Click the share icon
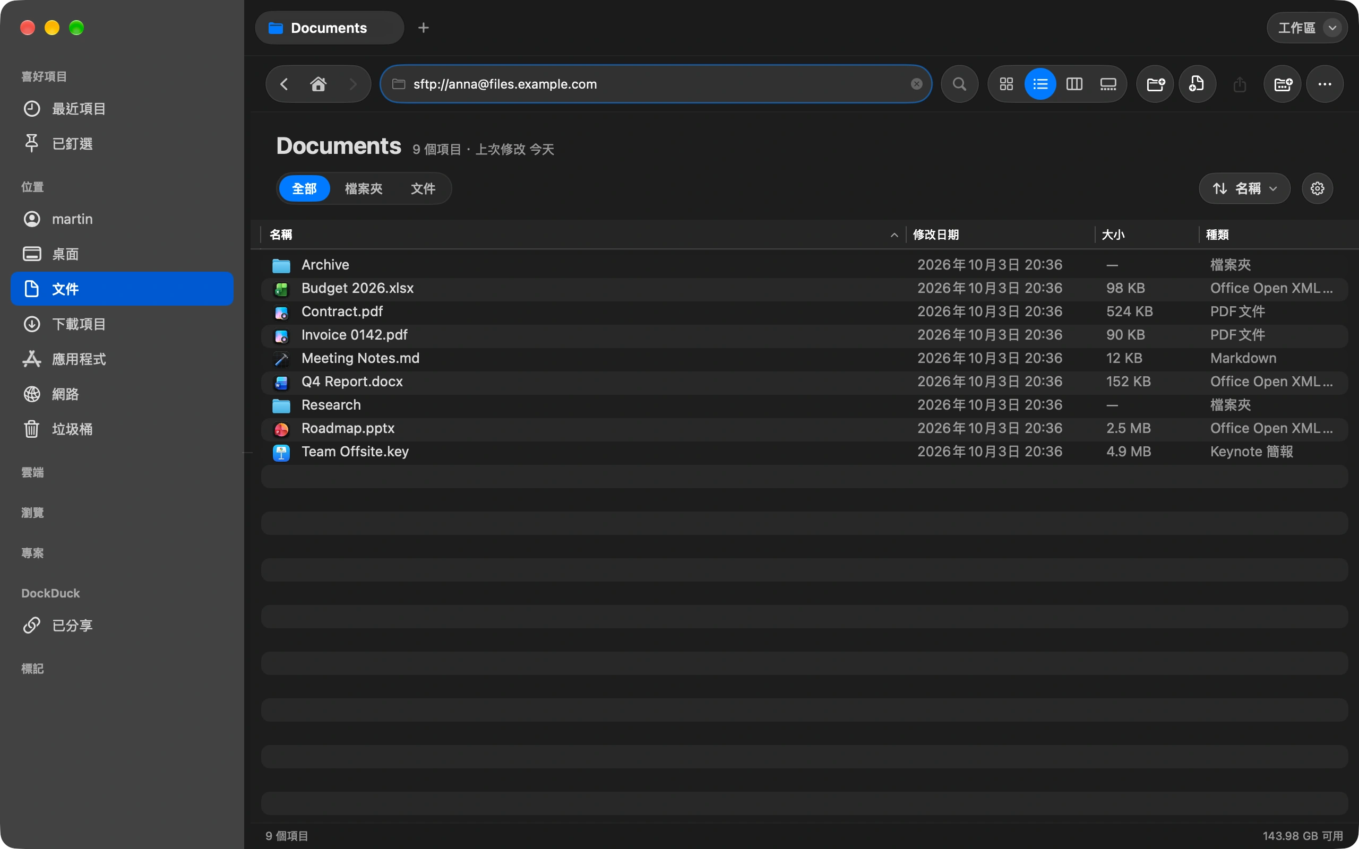Screen dimensions: 1359x849 click(x=1240, y=84)
